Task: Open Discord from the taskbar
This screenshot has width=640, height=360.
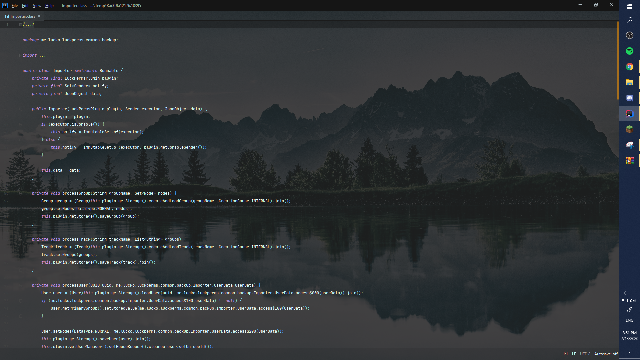Action: (x=629, y=98)
